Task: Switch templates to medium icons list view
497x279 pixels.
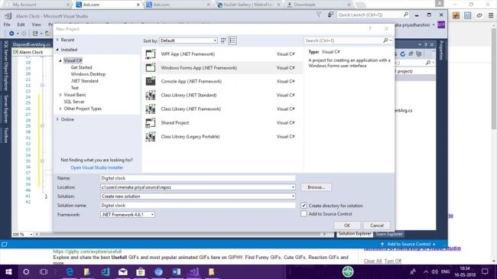Action: (232, 41)
